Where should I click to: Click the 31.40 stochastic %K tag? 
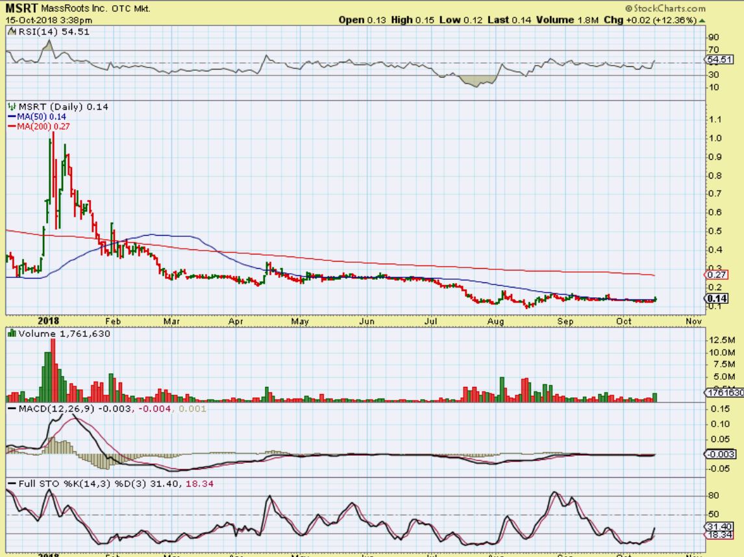click(719, 526)
